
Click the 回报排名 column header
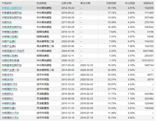tap(149, 3)
